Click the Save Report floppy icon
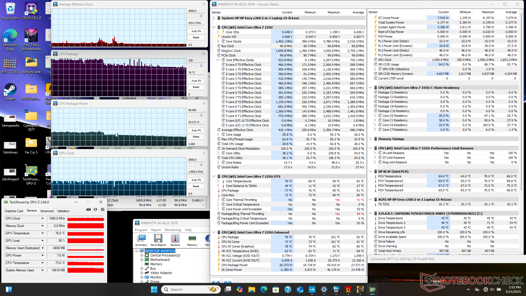Viewport: 526px width, 296px height. coord(158,240)
